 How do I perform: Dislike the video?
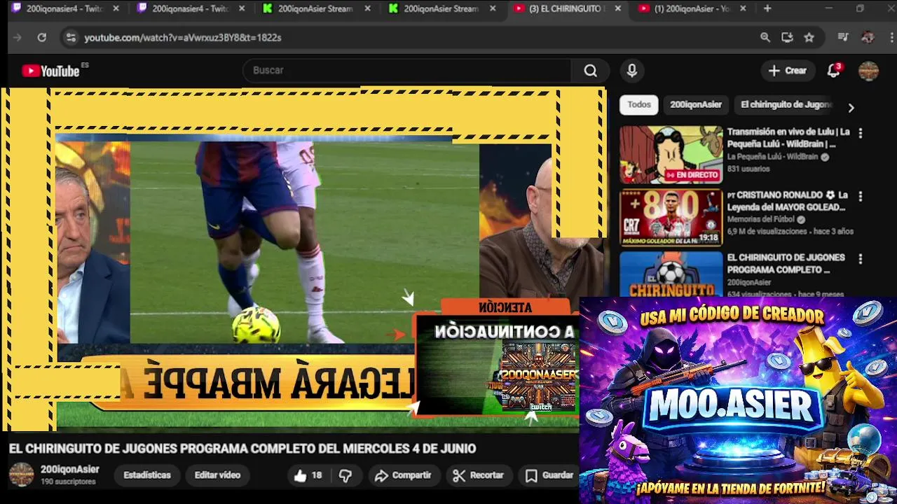pyautogui.click(x=345, y=475)
